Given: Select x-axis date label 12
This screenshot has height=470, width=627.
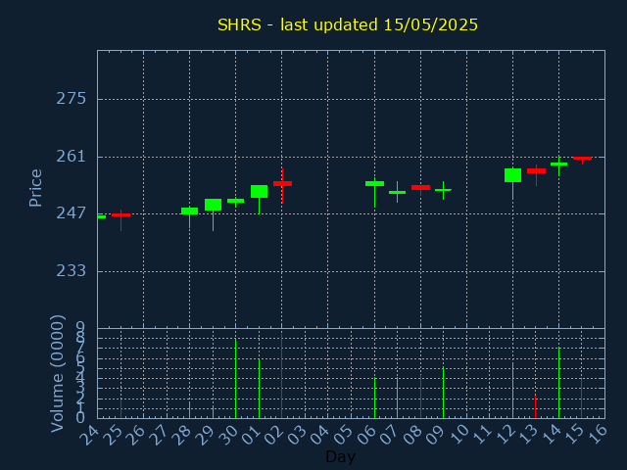Looking at the screenshot, I should click(x=506, y=435).
